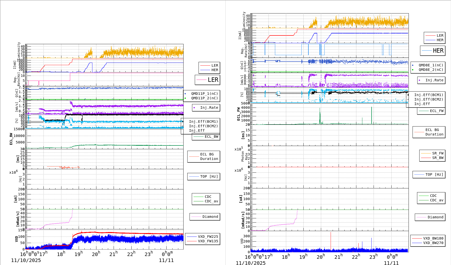Select the VXD_BW270 legend entry
Image resolution: width=451 pixels, height=265 pixels.
428,243
